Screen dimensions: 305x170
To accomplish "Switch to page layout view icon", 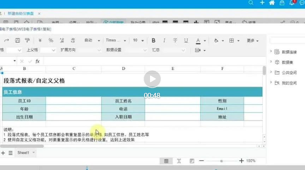I will [192, 161].
